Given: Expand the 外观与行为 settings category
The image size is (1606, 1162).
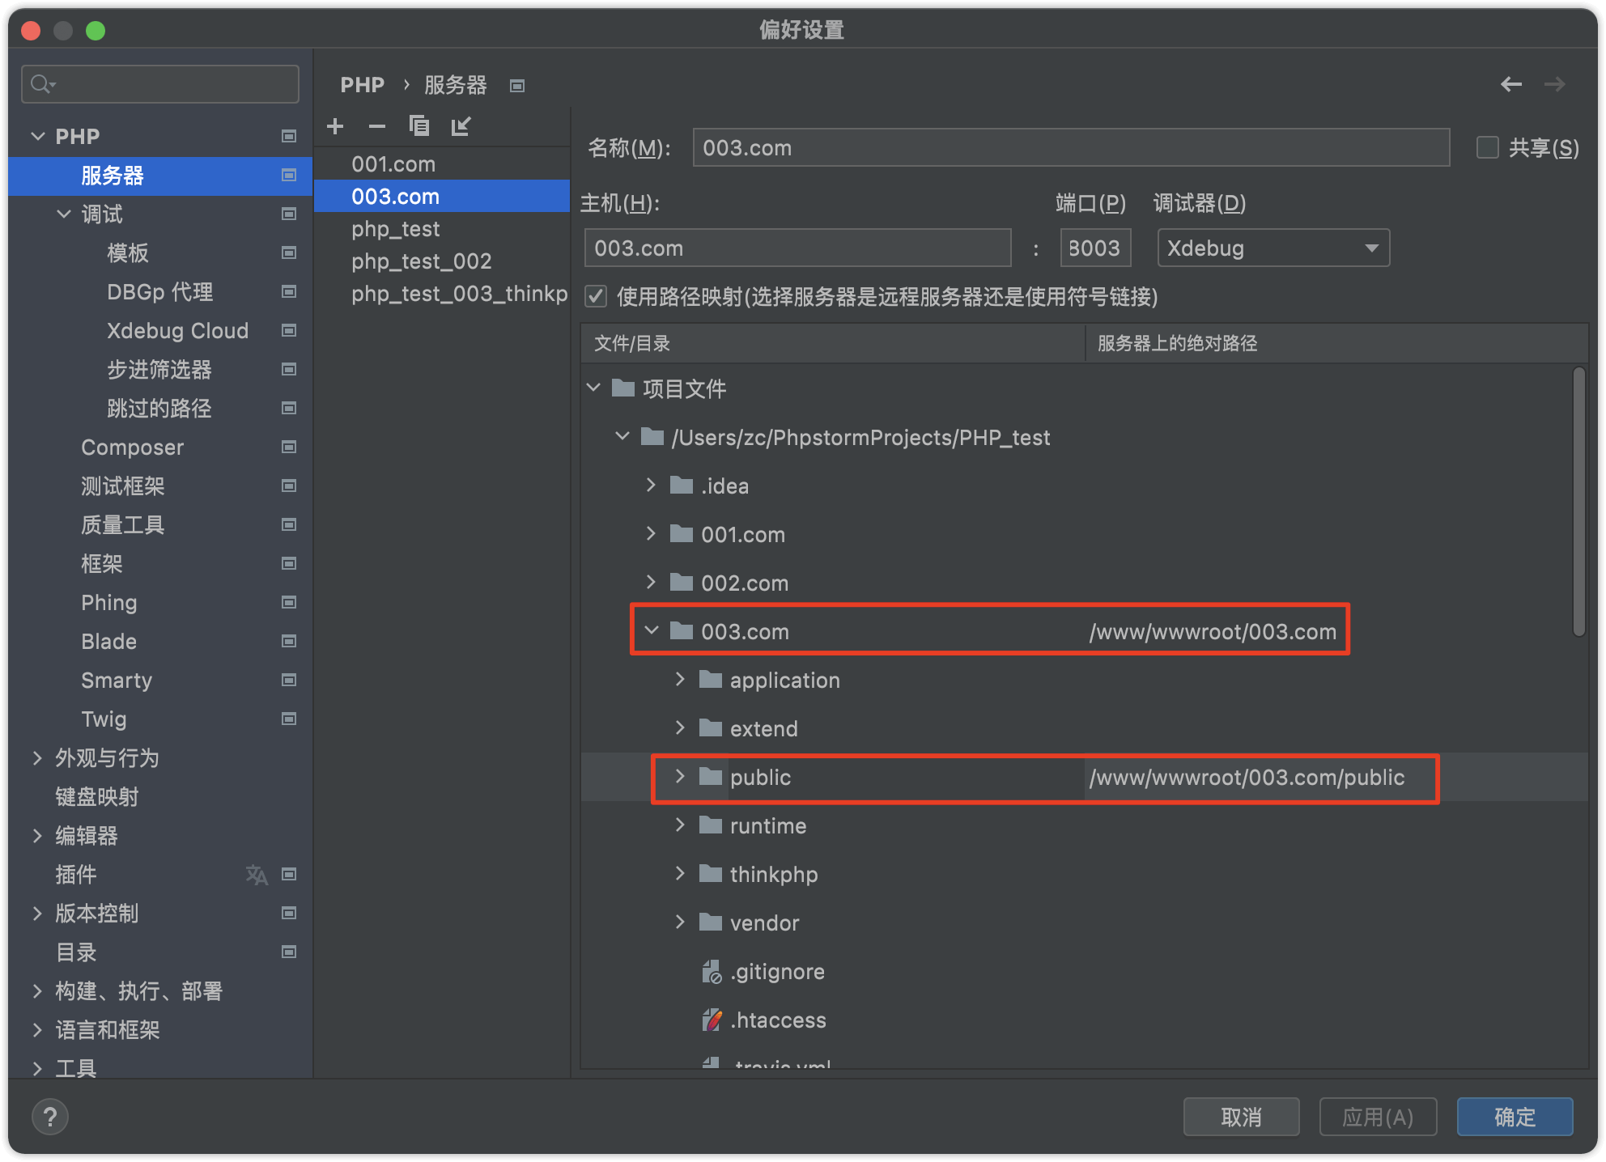Looking at the screenshot, I should (37, 758).
